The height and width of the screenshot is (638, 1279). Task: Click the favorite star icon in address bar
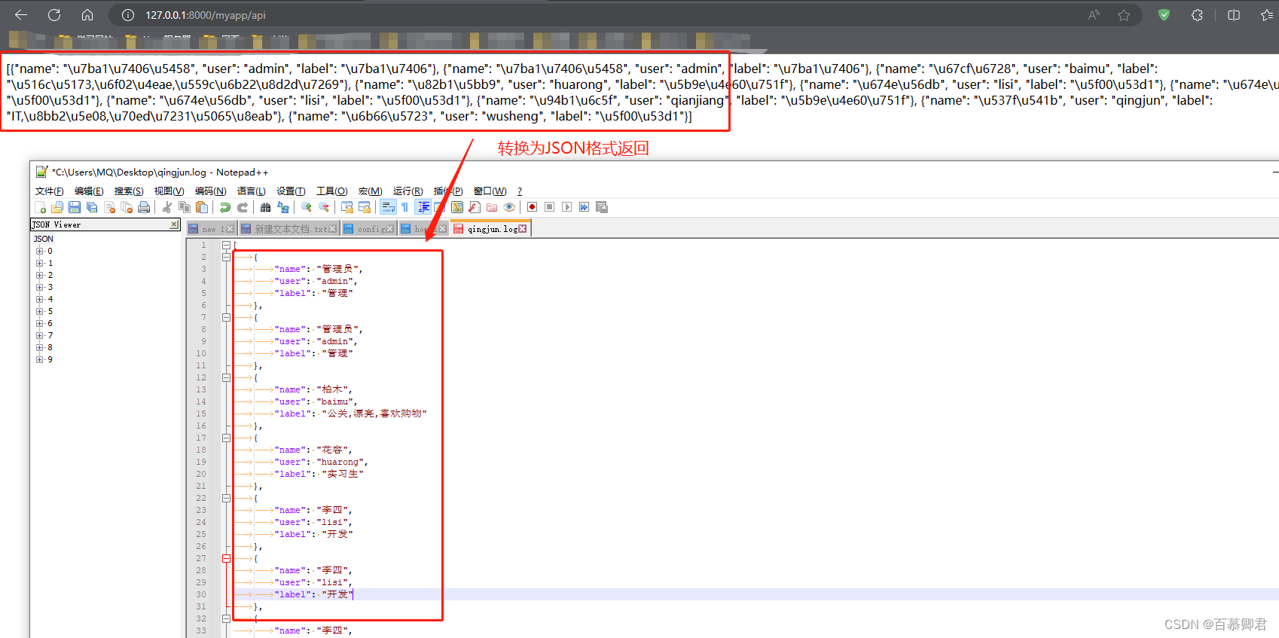point(1124,15)
